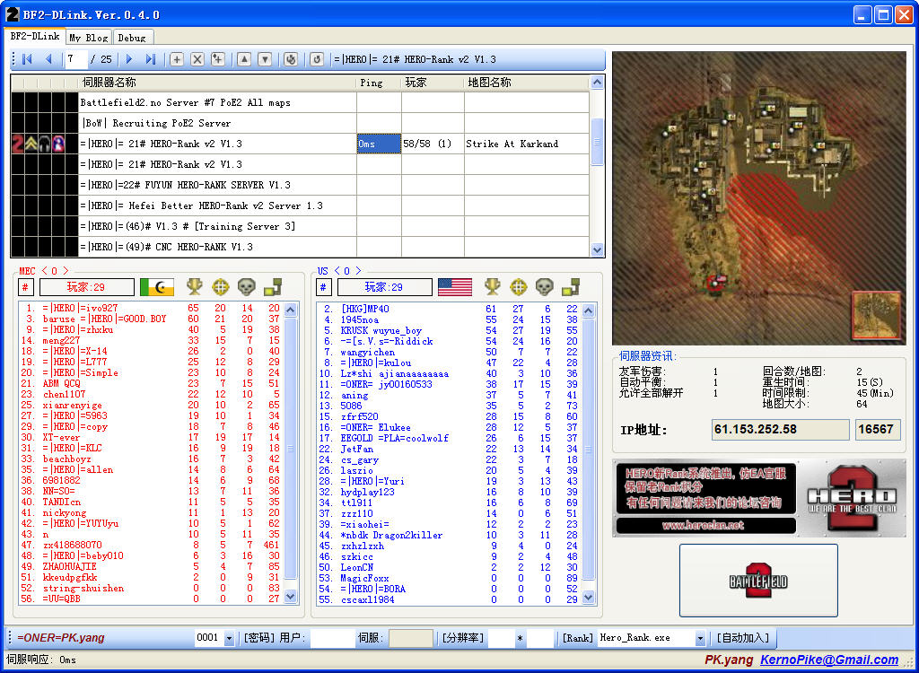
Task: Click the IP address field 61.153.252.58
Action: pyautogui.click(x=780, y=429)
